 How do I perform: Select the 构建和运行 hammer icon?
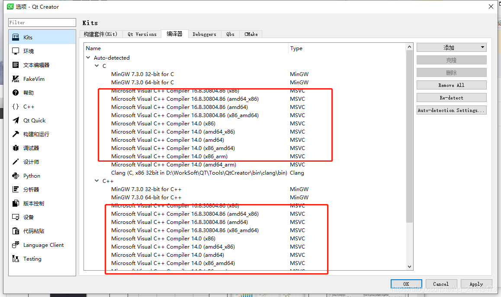15,134
